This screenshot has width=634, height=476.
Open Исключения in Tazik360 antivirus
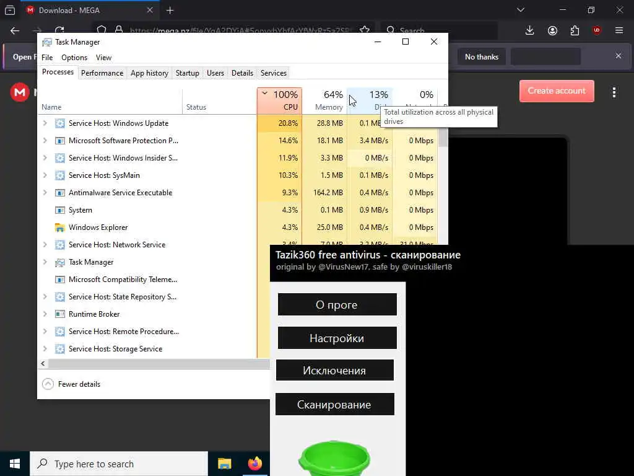pos(335,371)
